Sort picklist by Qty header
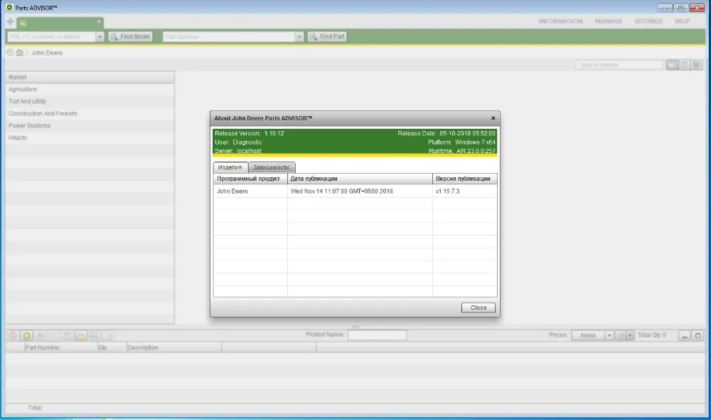711x420 pixels. click(112, 347)
